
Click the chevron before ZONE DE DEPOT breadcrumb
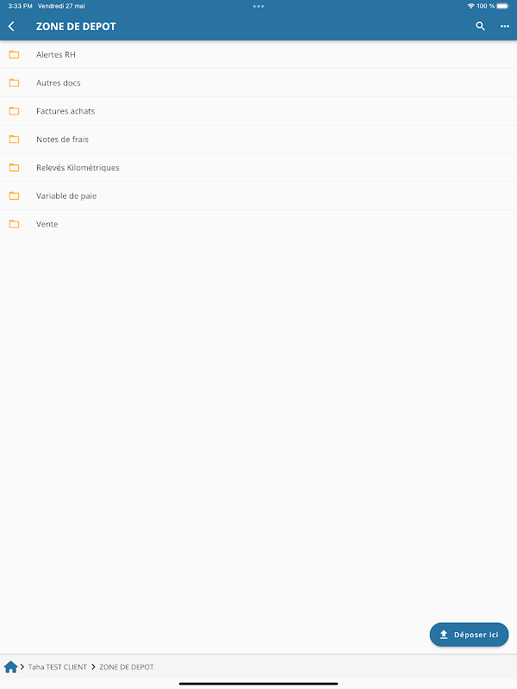tap(93, 667)
